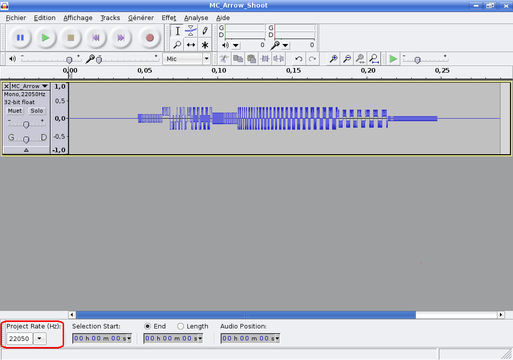
Task: Activate the Multi-tool mode
Action: (205, 45)
